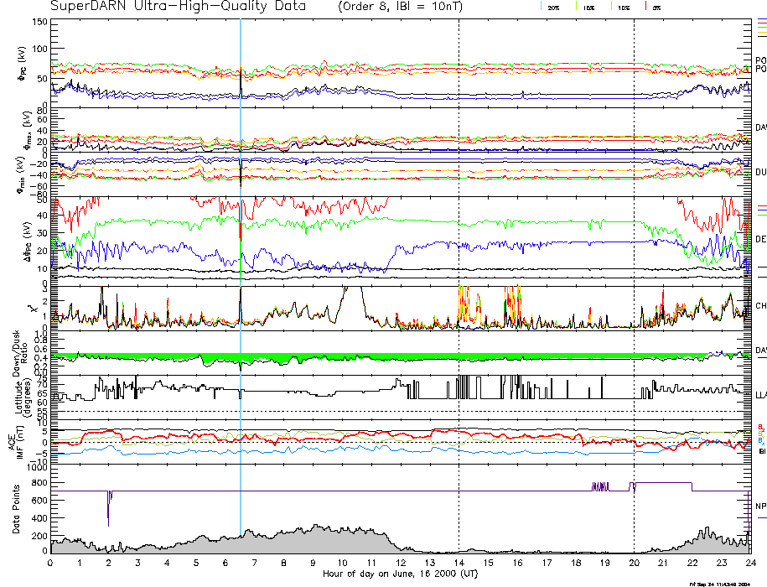This screenshot has height=587, width=767.
Task: Click the 20% legend entry
Action: pyautogui.click(x=553, y=7)
